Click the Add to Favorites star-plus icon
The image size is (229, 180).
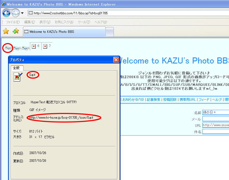pos(16,31)
